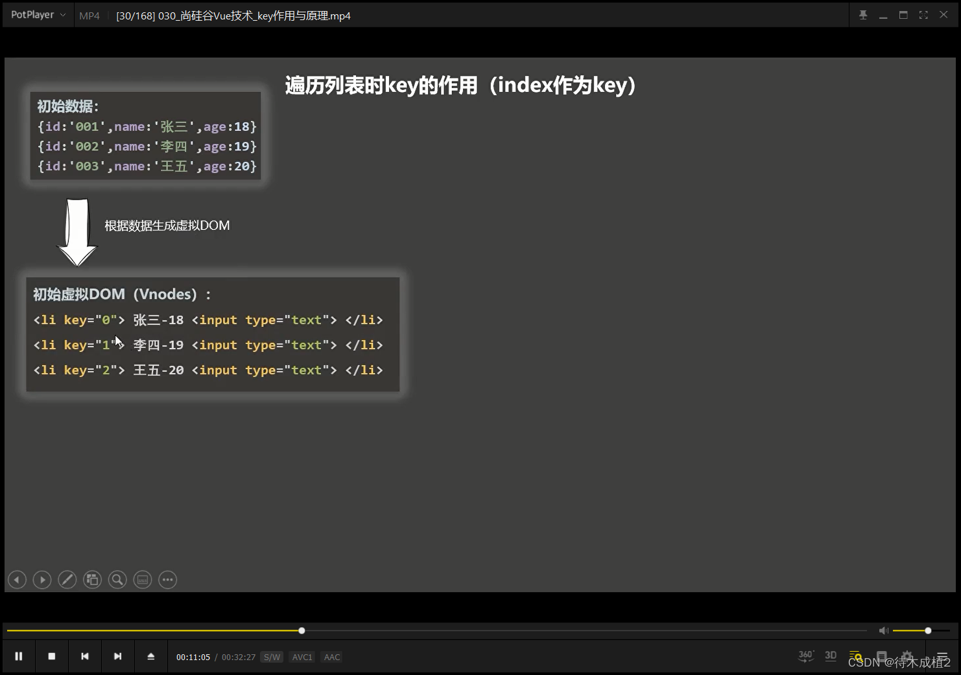Click the data row with id '003'
Viewport: 961px width, 675px height.
(147, 166)
